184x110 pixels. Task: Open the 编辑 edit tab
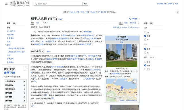[x=126, y=23]
